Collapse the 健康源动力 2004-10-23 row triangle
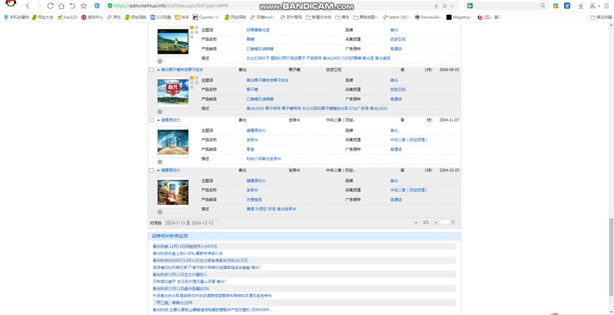The width and height of the screenshot is (614, 315). [x=158, y=170]
